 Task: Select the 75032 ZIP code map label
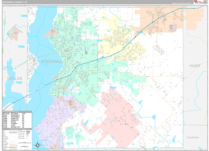click(x=113, y=88)
